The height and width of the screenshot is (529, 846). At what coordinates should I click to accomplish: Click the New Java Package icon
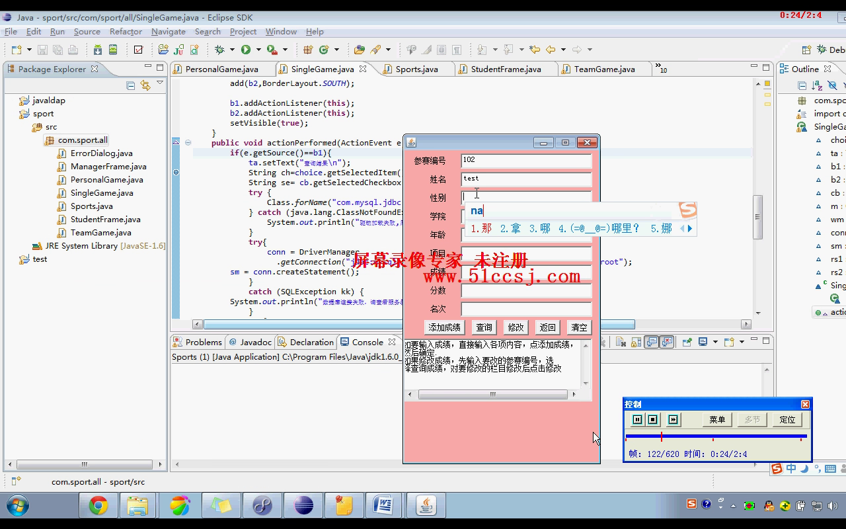(308, 50)
